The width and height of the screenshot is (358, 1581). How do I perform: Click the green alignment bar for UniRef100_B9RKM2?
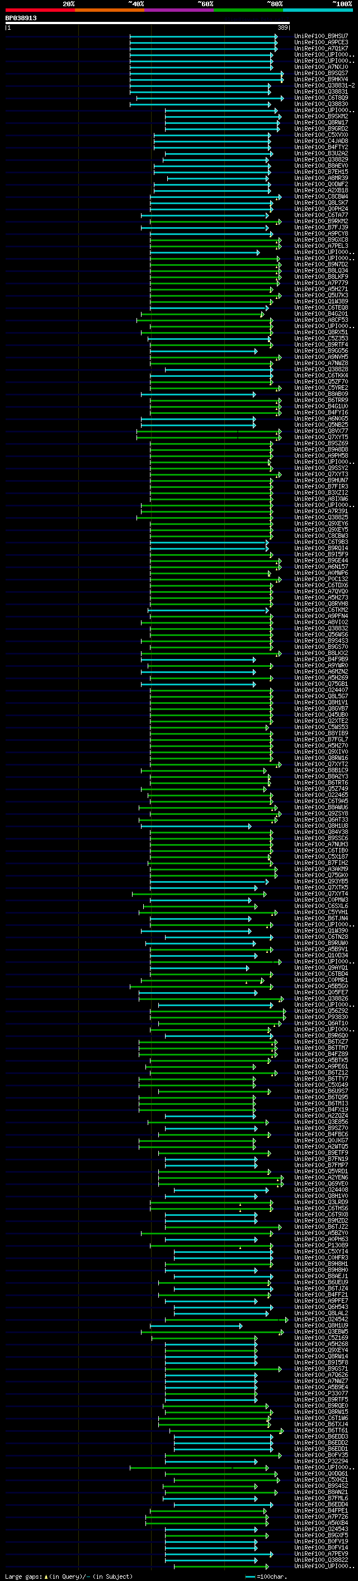pos(216,222)
